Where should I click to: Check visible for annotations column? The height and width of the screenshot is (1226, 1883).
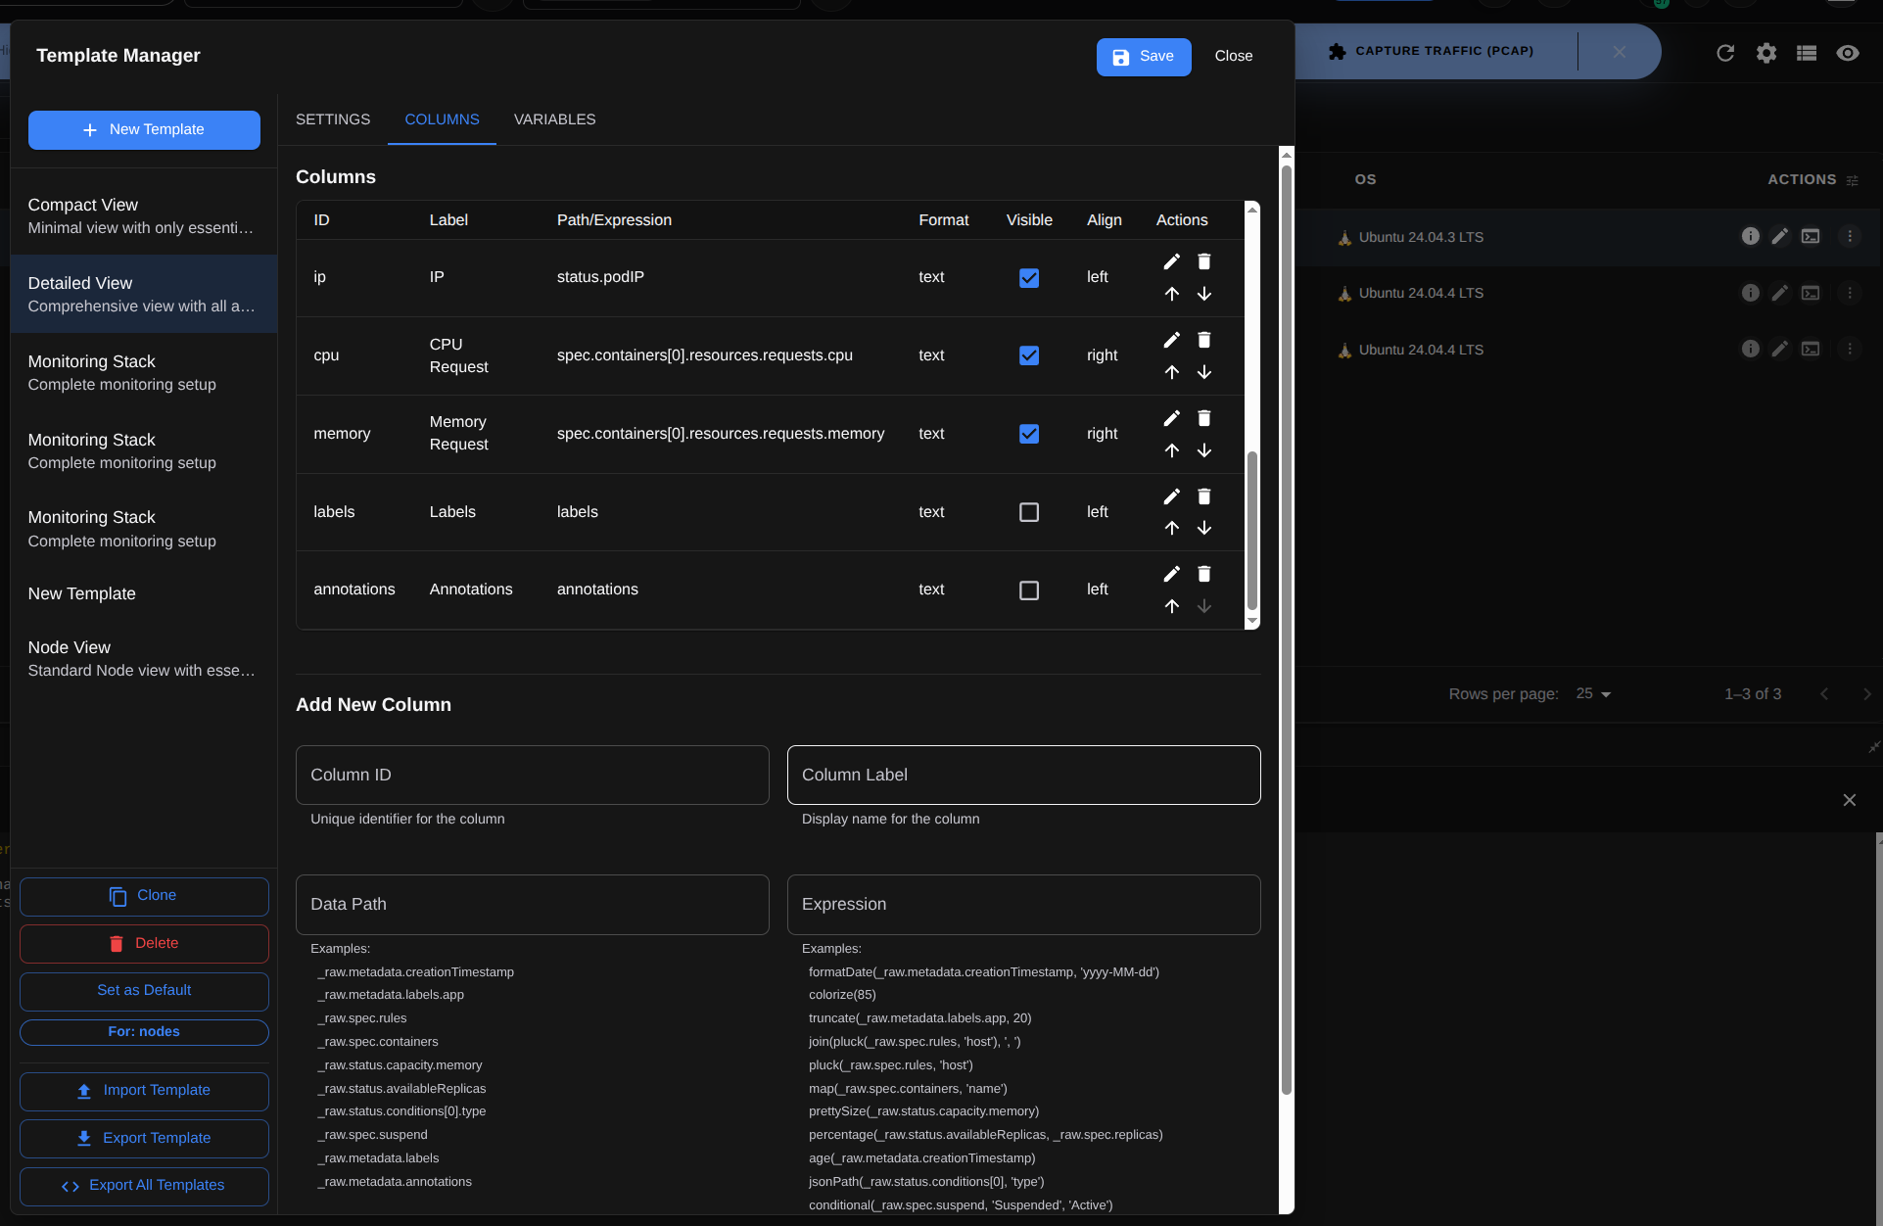[1029, 590]
